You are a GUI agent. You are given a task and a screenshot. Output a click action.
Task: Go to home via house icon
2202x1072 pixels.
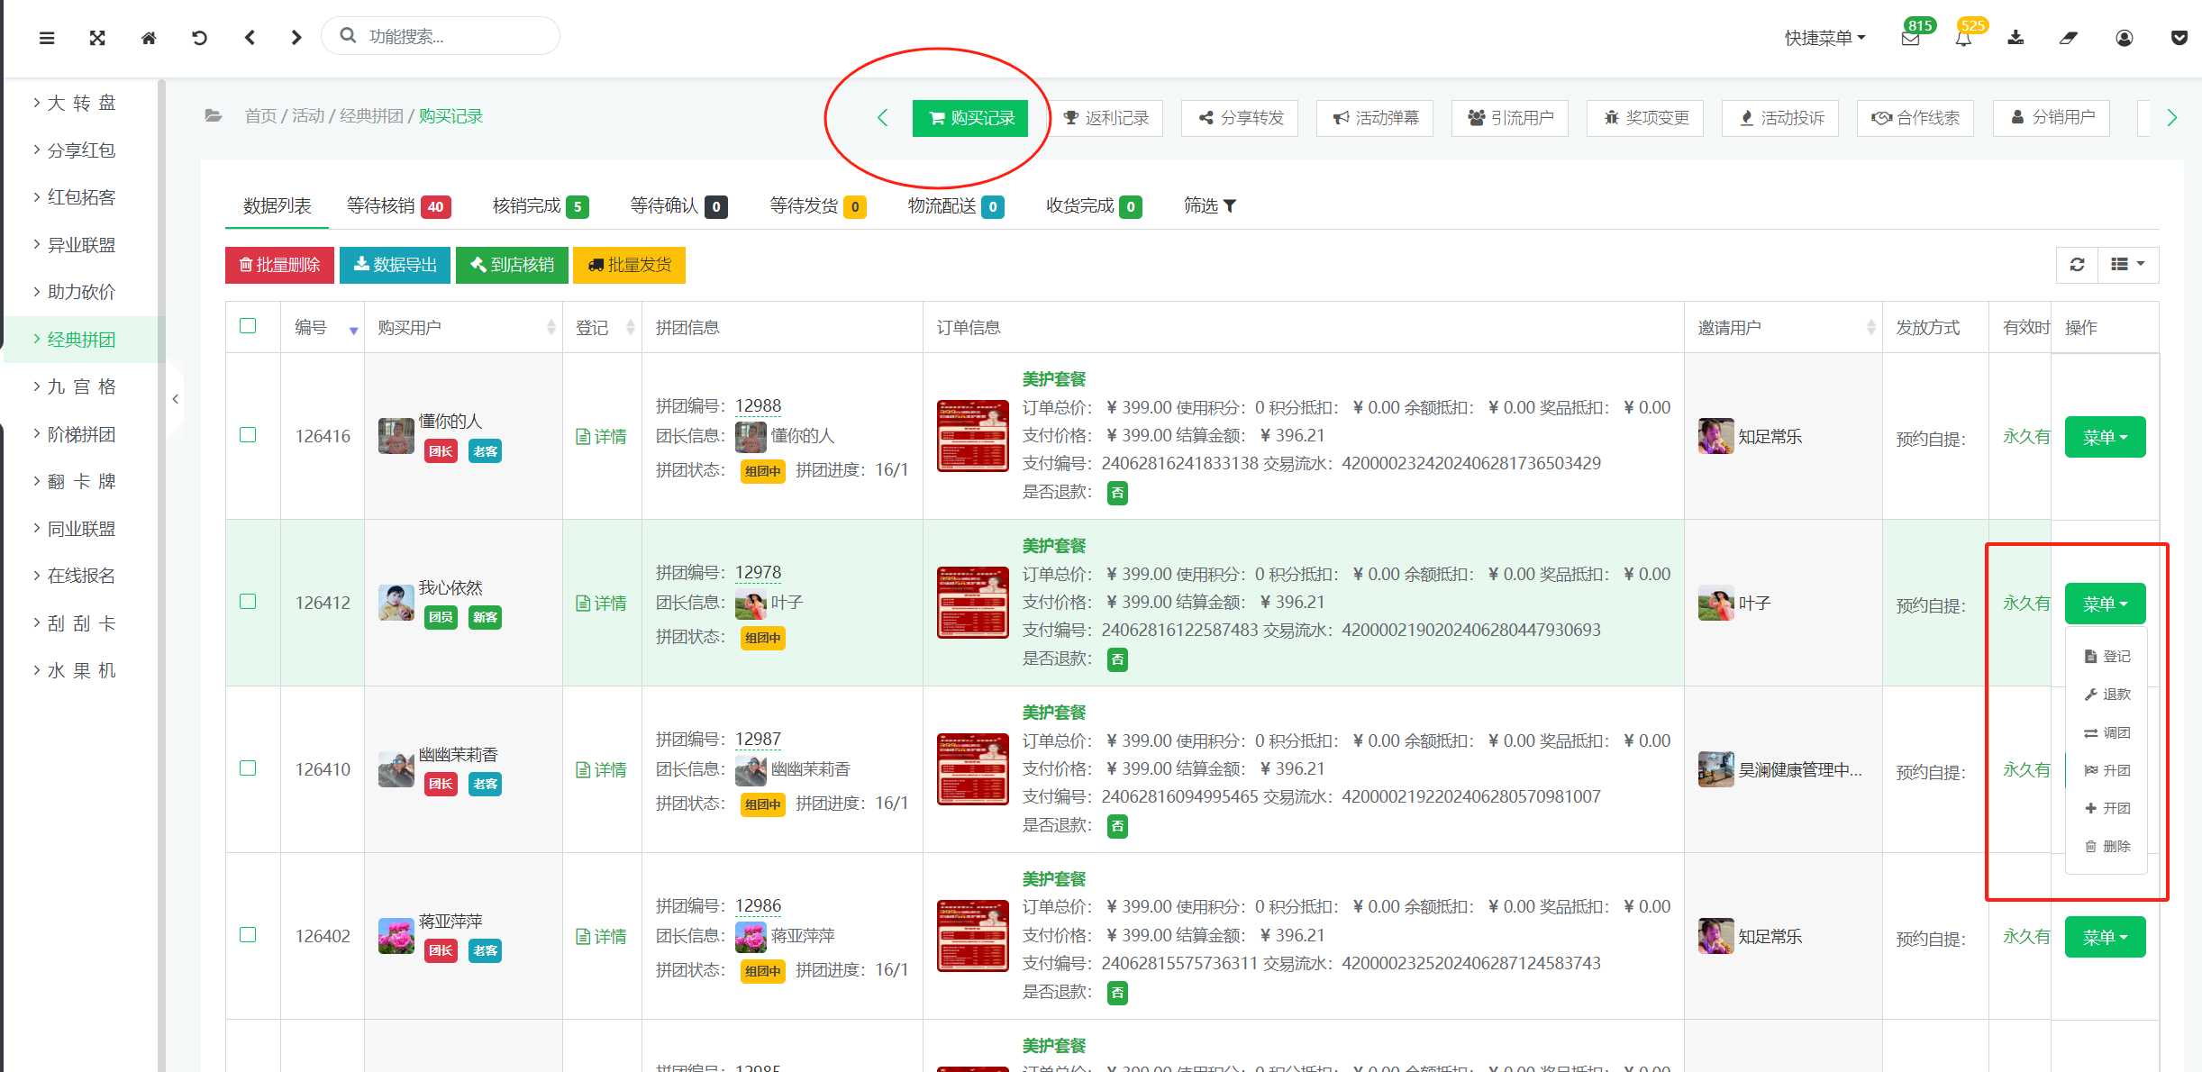point(149,38)
